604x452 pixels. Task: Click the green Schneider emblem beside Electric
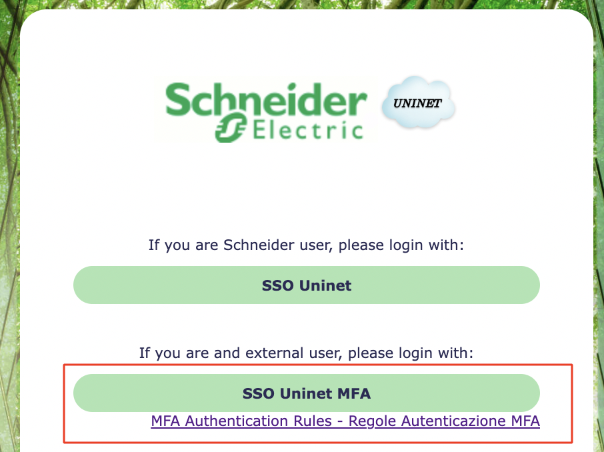click(231, 128)
